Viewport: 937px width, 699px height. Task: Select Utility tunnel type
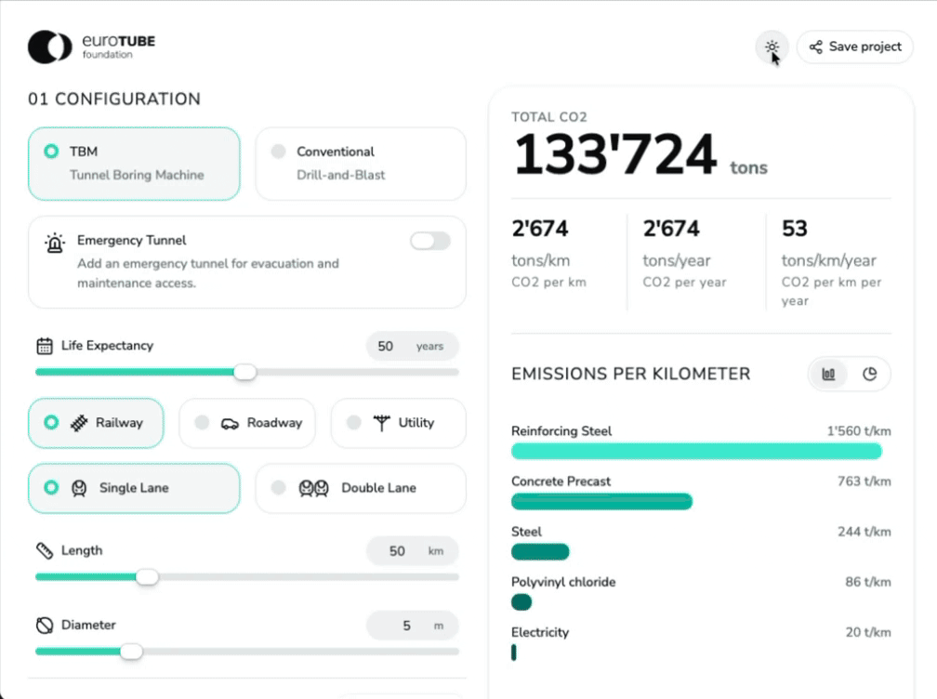[x=398, y=423]
